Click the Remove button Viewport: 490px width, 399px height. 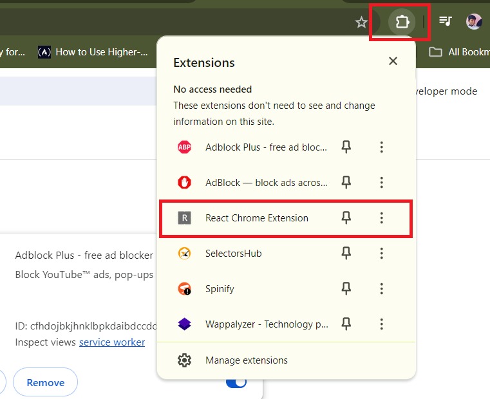point(45,382)
